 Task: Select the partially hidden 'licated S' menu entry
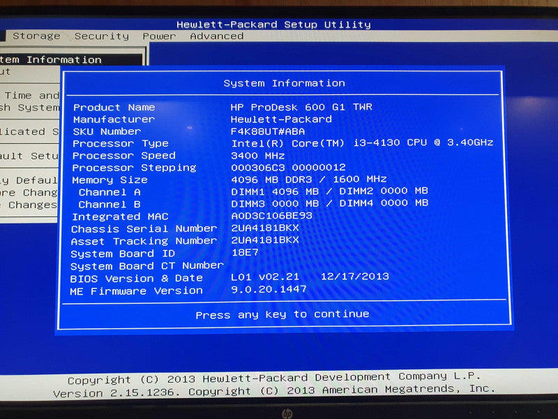[29, 132]
